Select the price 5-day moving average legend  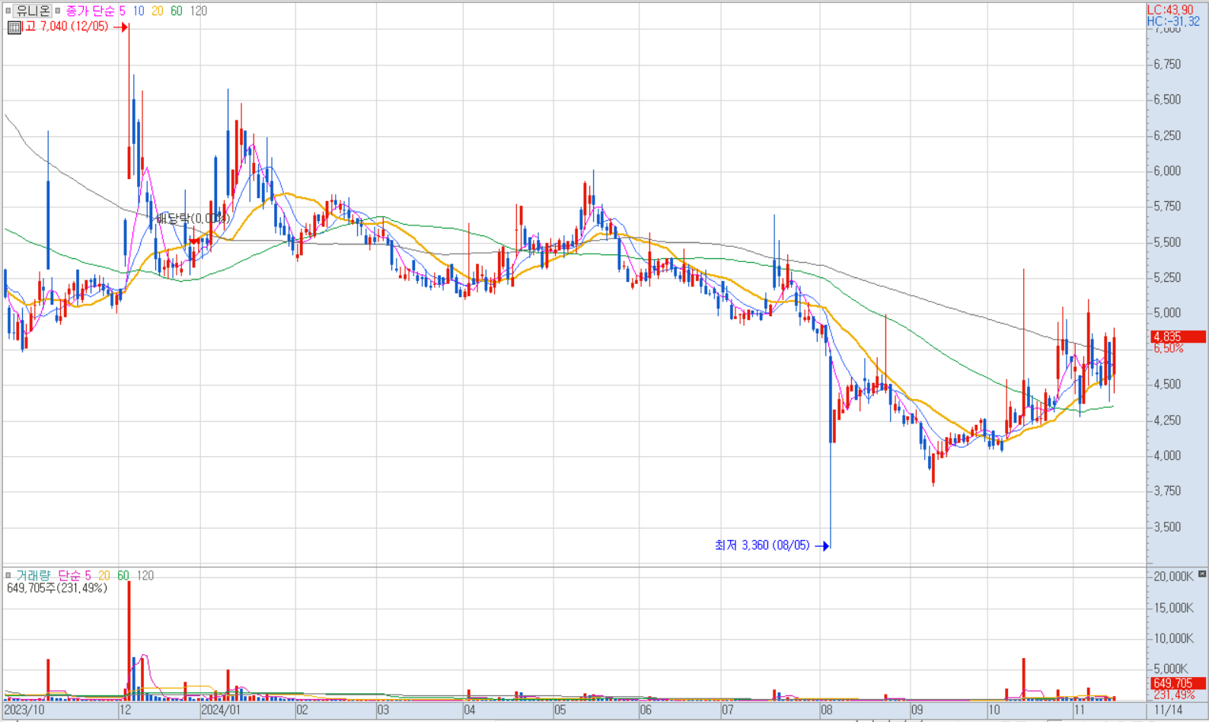click(x=122, y=11)
